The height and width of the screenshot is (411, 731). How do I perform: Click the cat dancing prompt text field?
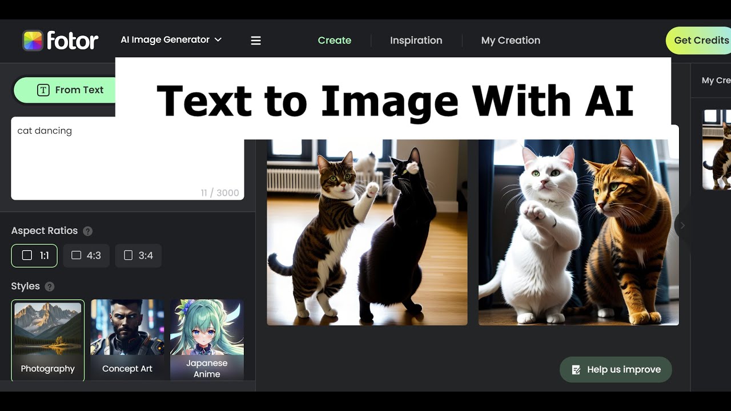pos(127,159)
